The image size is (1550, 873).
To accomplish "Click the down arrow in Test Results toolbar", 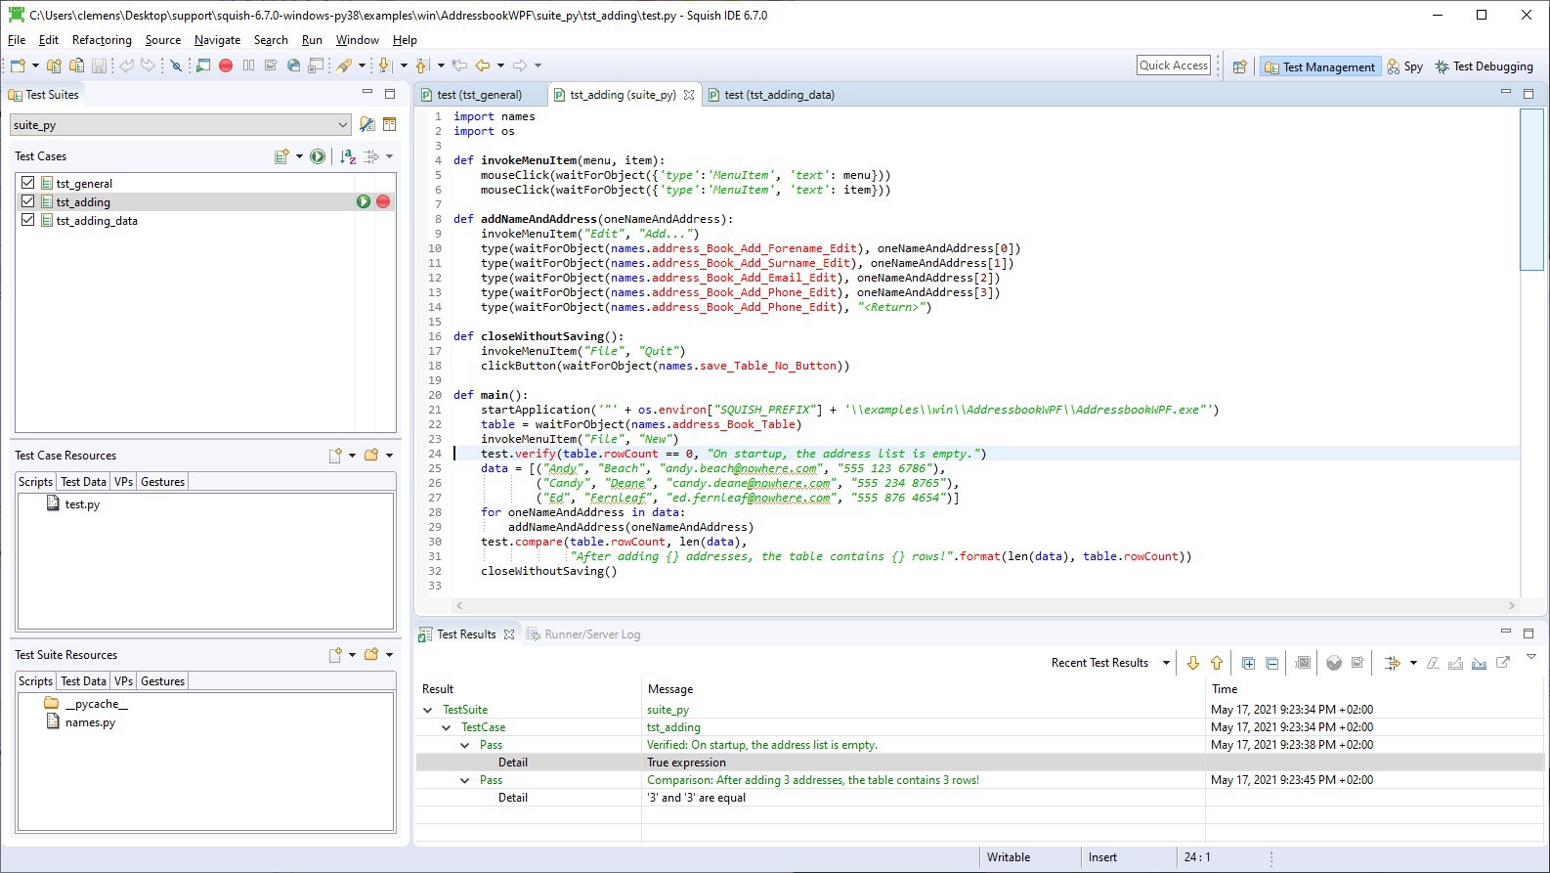I will point(1193,663).
